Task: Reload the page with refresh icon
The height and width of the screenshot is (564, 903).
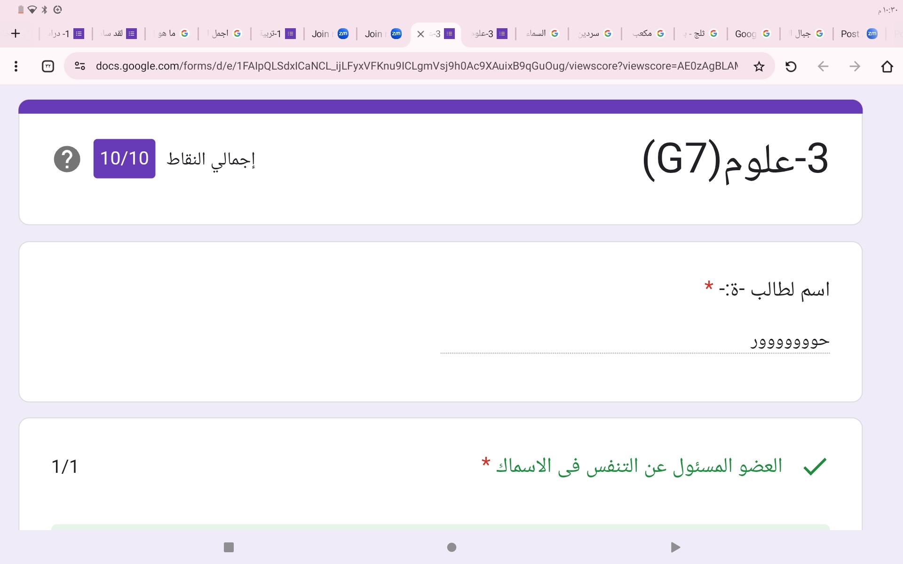Action: [x=791, y=66]
